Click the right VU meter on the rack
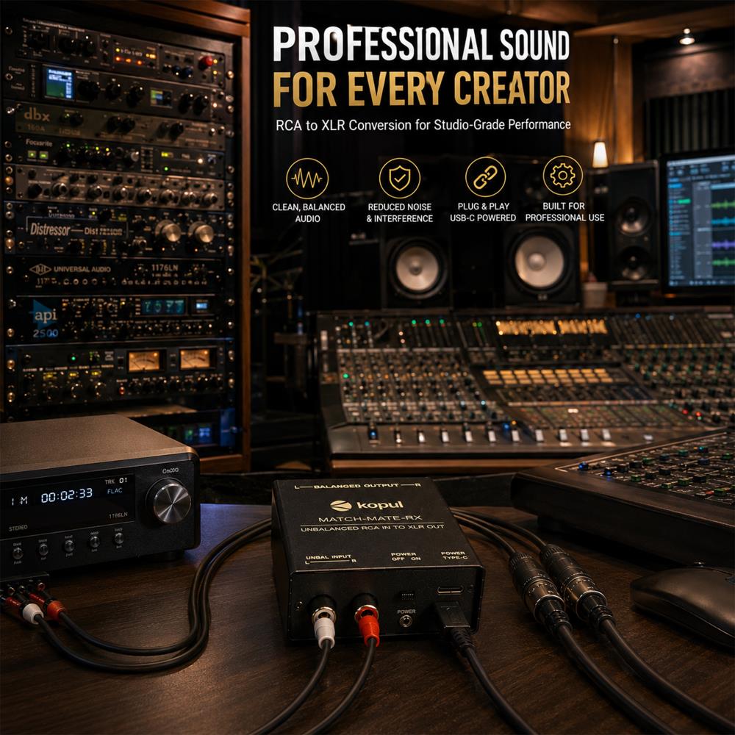 195,359
